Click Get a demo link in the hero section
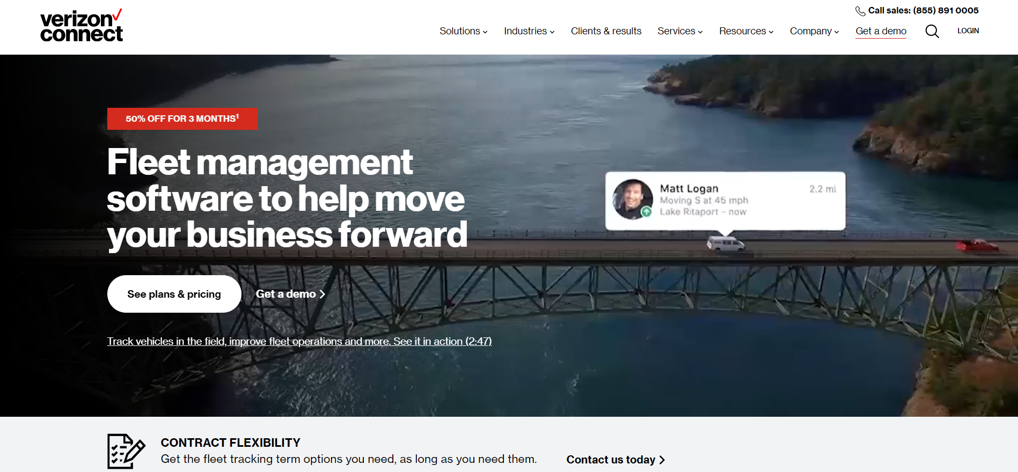 click(290, 294)
